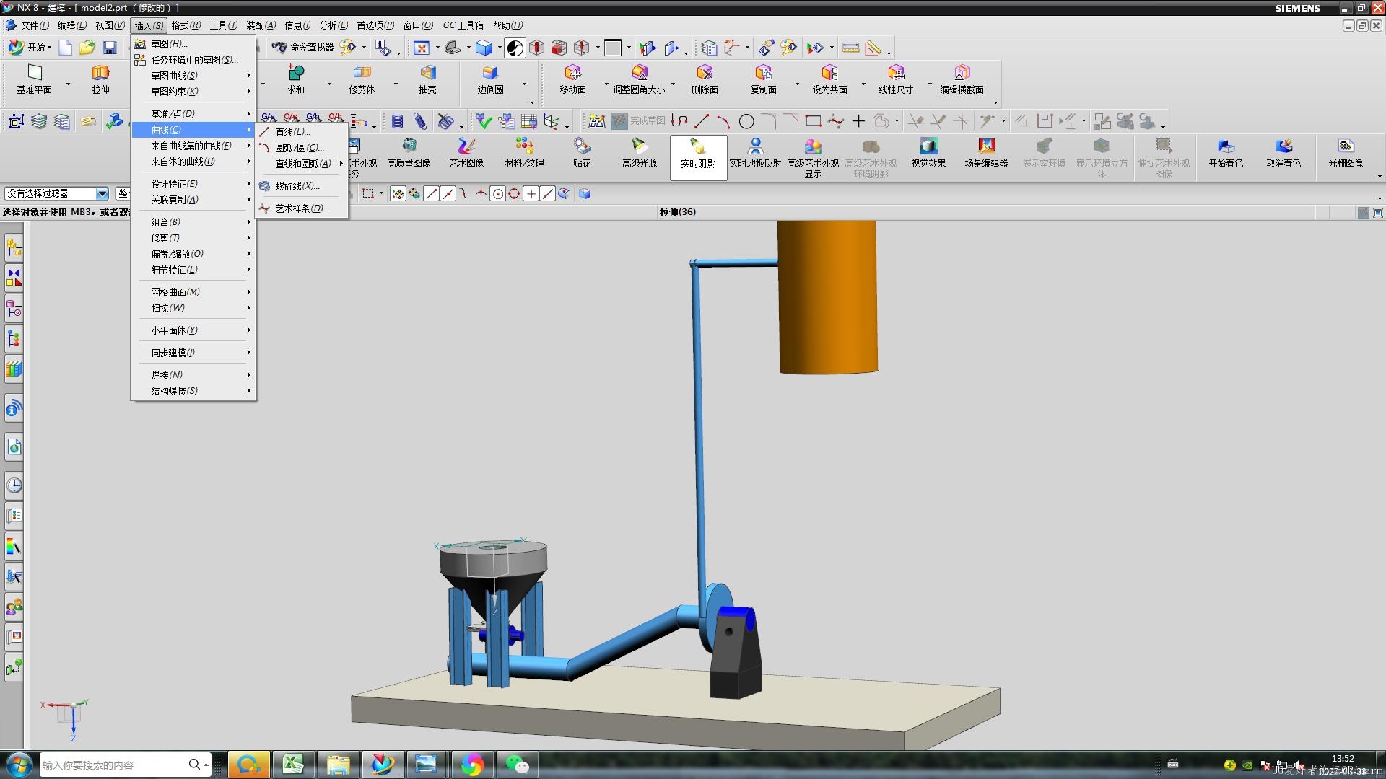Open the Start (开始) dropdown
Image resolution: width=1386 pixels, height=779 pixels.
[x=30, y=48]
